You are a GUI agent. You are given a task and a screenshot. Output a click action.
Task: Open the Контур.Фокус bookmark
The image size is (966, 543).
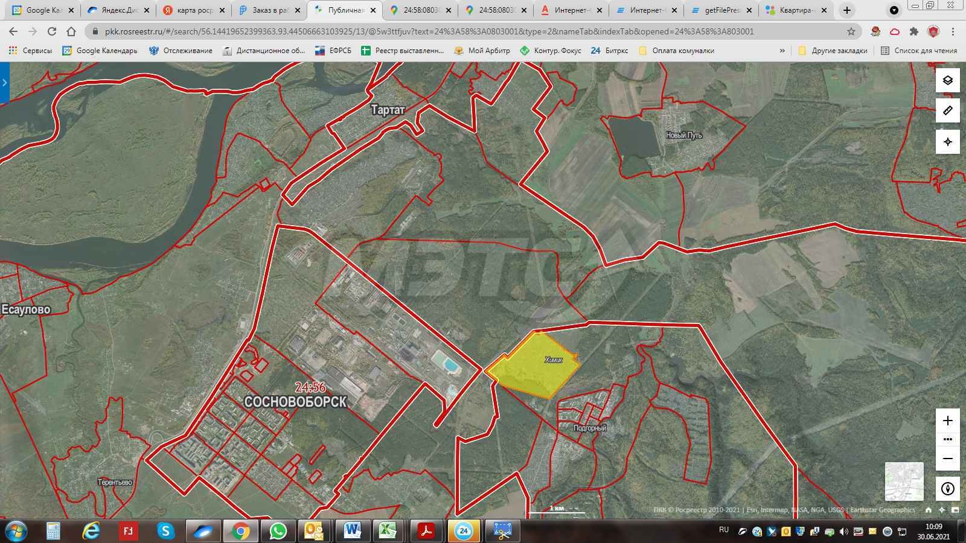tap(551, 51)
